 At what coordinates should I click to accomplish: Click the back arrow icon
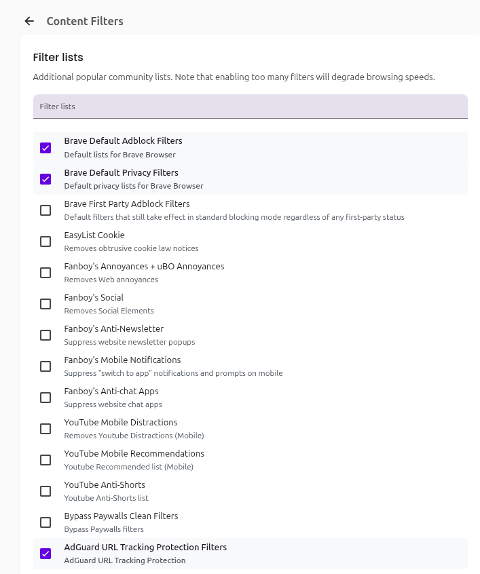pos(29,21)
